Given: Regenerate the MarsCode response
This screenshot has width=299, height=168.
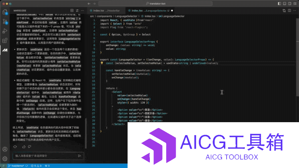Looking at the screenshot, I should [15, 147].
